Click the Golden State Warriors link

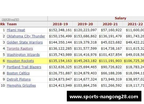click(x=25, y=42)
